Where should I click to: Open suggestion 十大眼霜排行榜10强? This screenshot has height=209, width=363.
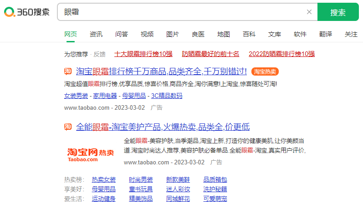(143, 54)
